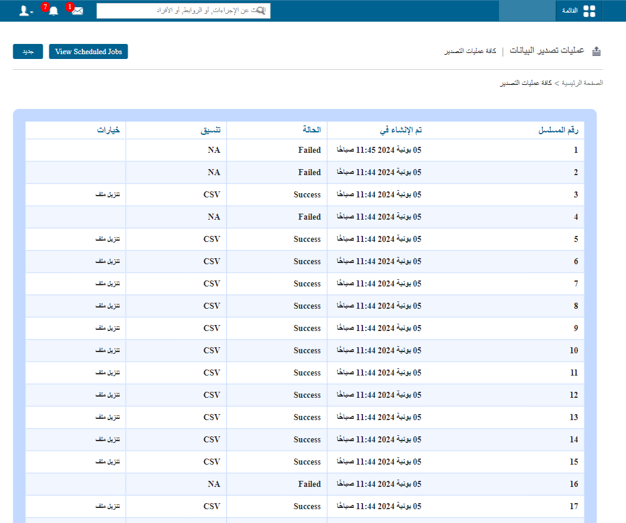
Task: Download file for export row 11
Action: (107, 373)
